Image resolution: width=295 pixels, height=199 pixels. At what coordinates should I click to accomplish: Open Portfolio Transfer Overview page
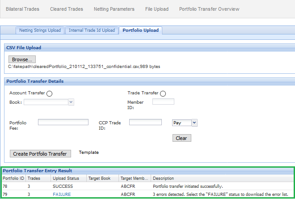(209, 9)
